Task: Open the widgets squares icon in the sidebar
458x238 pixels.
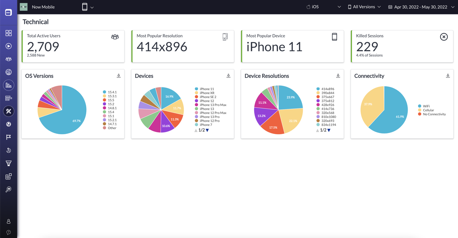Action: click(x=8, y=176)
